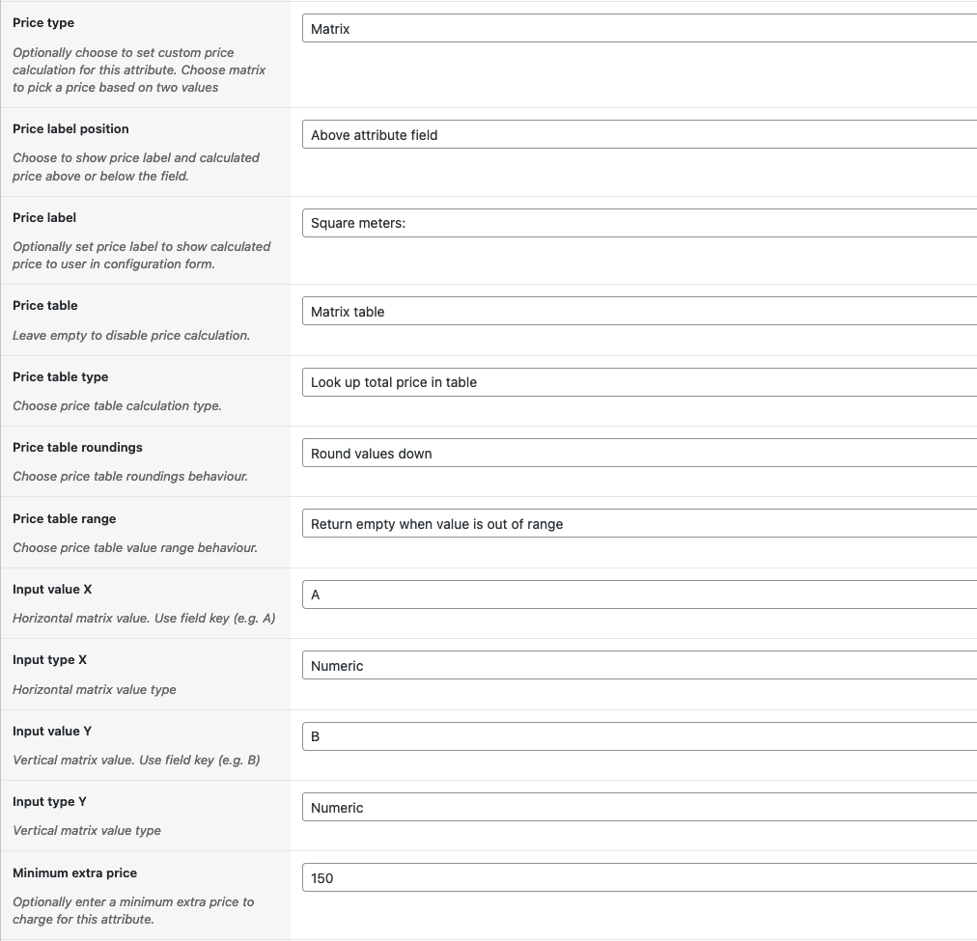
Task: Open the Input type Y dropdown
Action: pos(639,808)
